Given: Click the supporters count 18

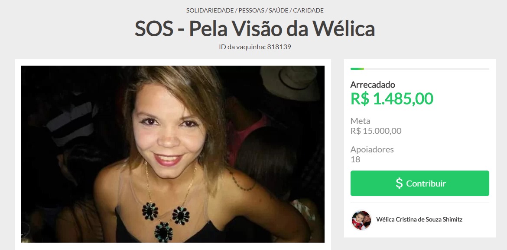Looking at the screenshot, I should 355,159.
